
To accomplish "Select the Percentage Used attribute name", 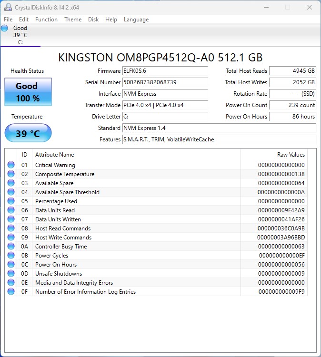I will pos(56,201).
